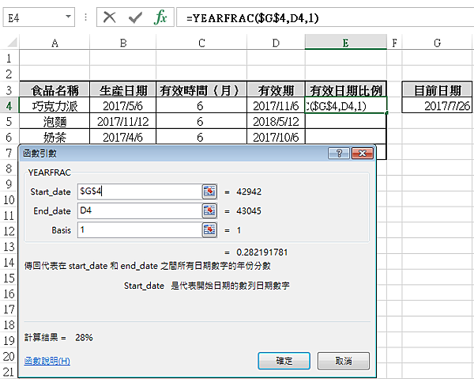Select column D header
Screen dimensions: 474x379
point(276,43)
